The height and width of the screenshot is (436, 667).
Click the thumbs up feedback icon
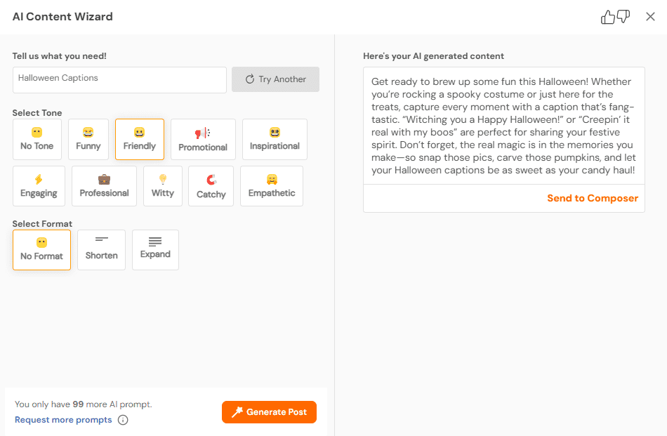pyautogui.click(x=608, y=17)
